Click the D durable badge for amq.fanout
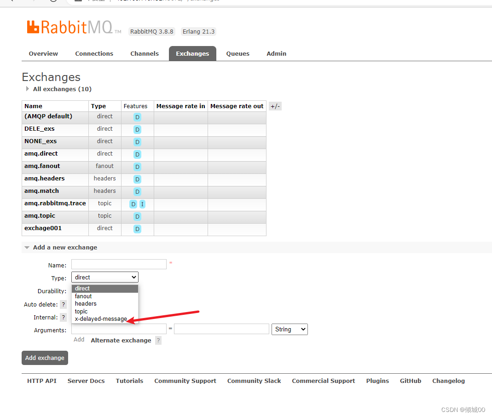 tap(138, 167)
